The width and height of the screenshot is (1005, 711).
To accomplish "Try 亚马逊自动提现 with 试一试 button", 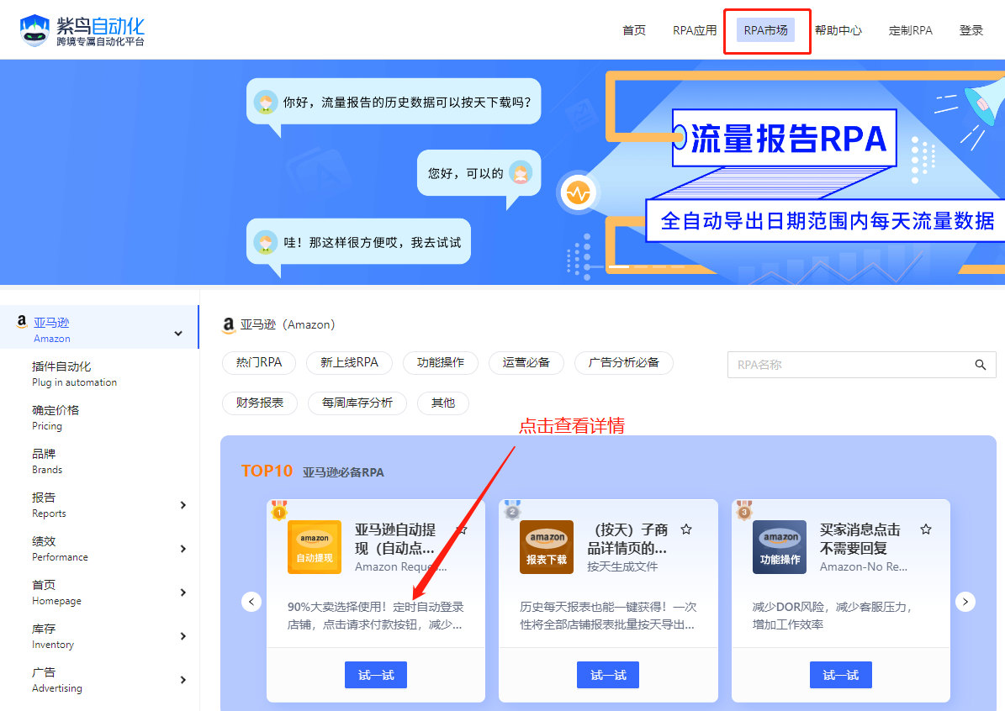I will [x=376, y=675].
